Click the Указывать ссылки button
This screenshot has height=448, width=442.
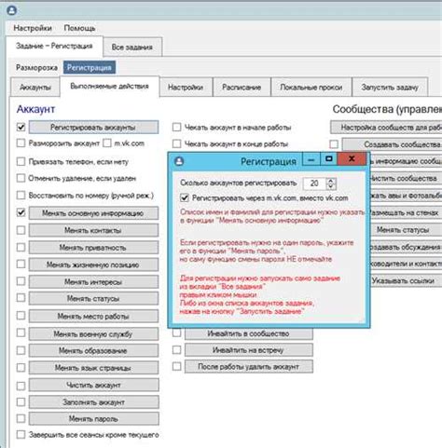tap(406, 280)
